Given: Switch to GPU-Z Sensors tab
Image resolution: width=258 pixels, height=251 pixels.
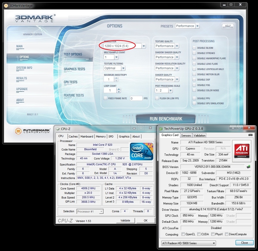Looking at the screenshot, I should (x=186, y=135).
